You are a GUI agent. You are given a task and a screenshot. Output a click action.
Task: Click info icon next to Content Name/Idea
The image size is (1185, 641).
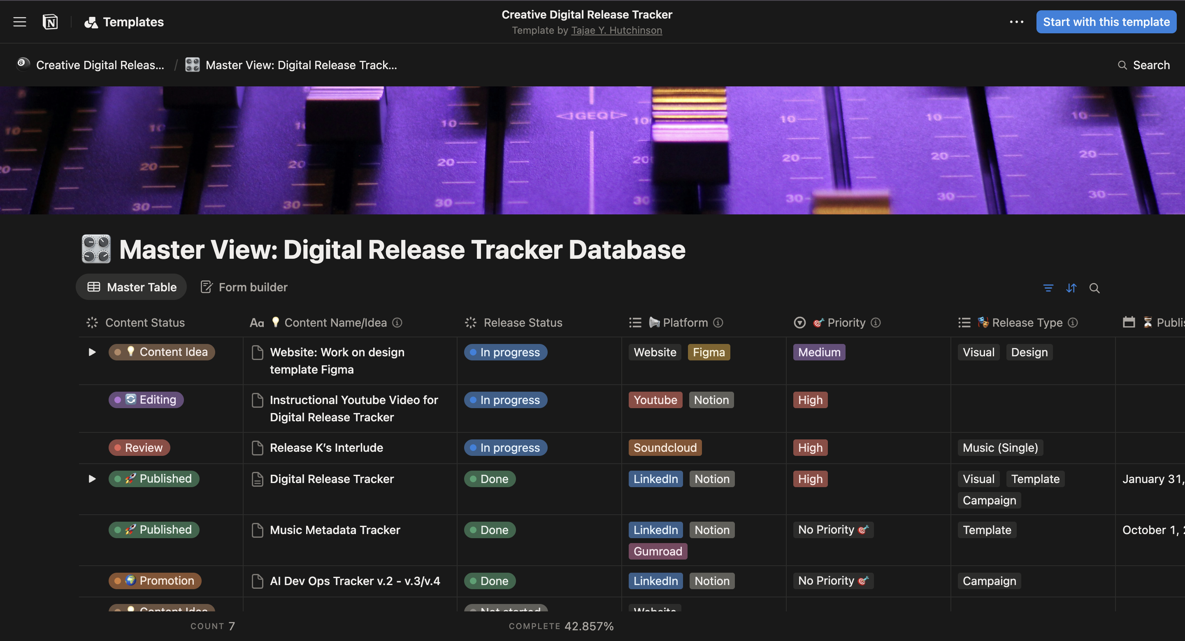[397, 323]
